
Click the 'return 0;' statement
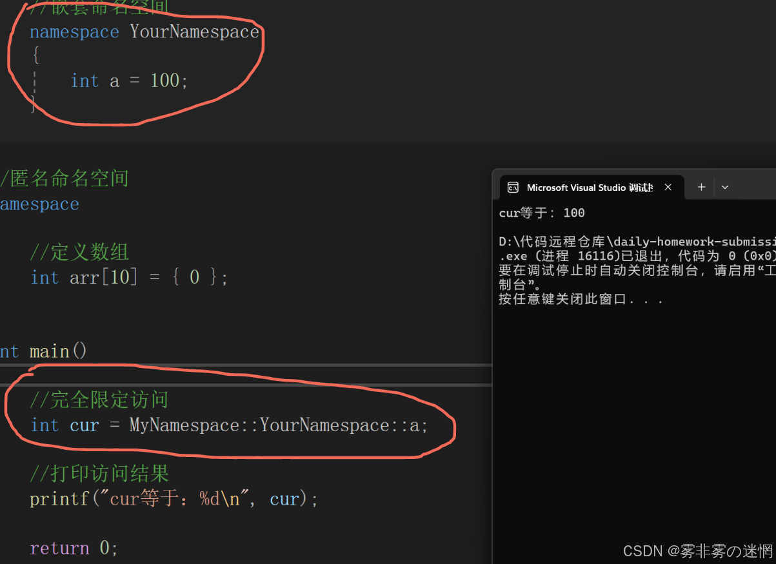(74, 549)
